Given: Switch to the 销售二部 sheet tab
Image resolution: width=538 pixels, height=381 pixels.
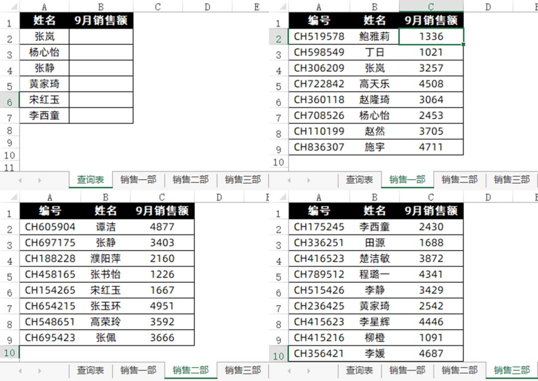Looking at the screenshot, I should [x=190, y=371].
